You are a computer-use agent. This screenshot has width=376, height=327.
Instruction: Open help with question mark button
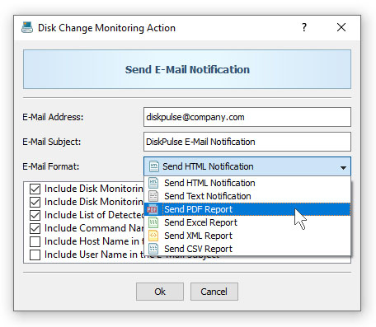(304, 27)
